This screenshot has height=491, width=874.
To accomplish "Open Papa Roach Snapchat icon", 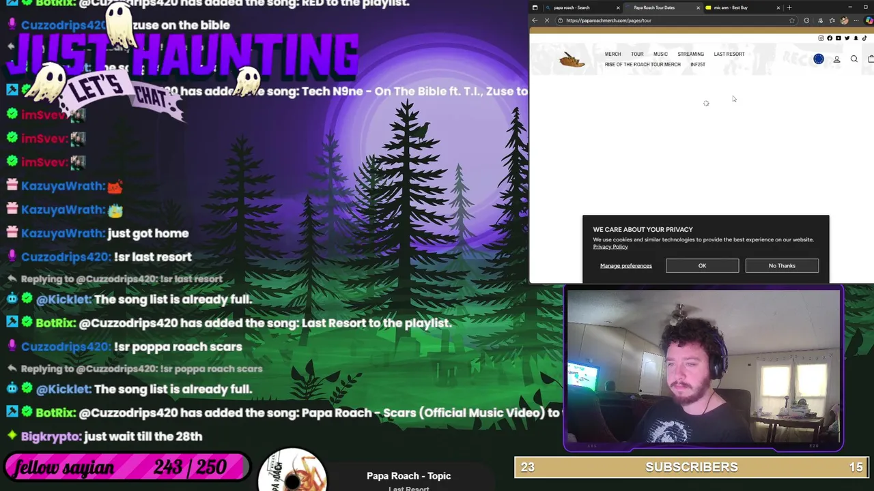I will 856,38.
